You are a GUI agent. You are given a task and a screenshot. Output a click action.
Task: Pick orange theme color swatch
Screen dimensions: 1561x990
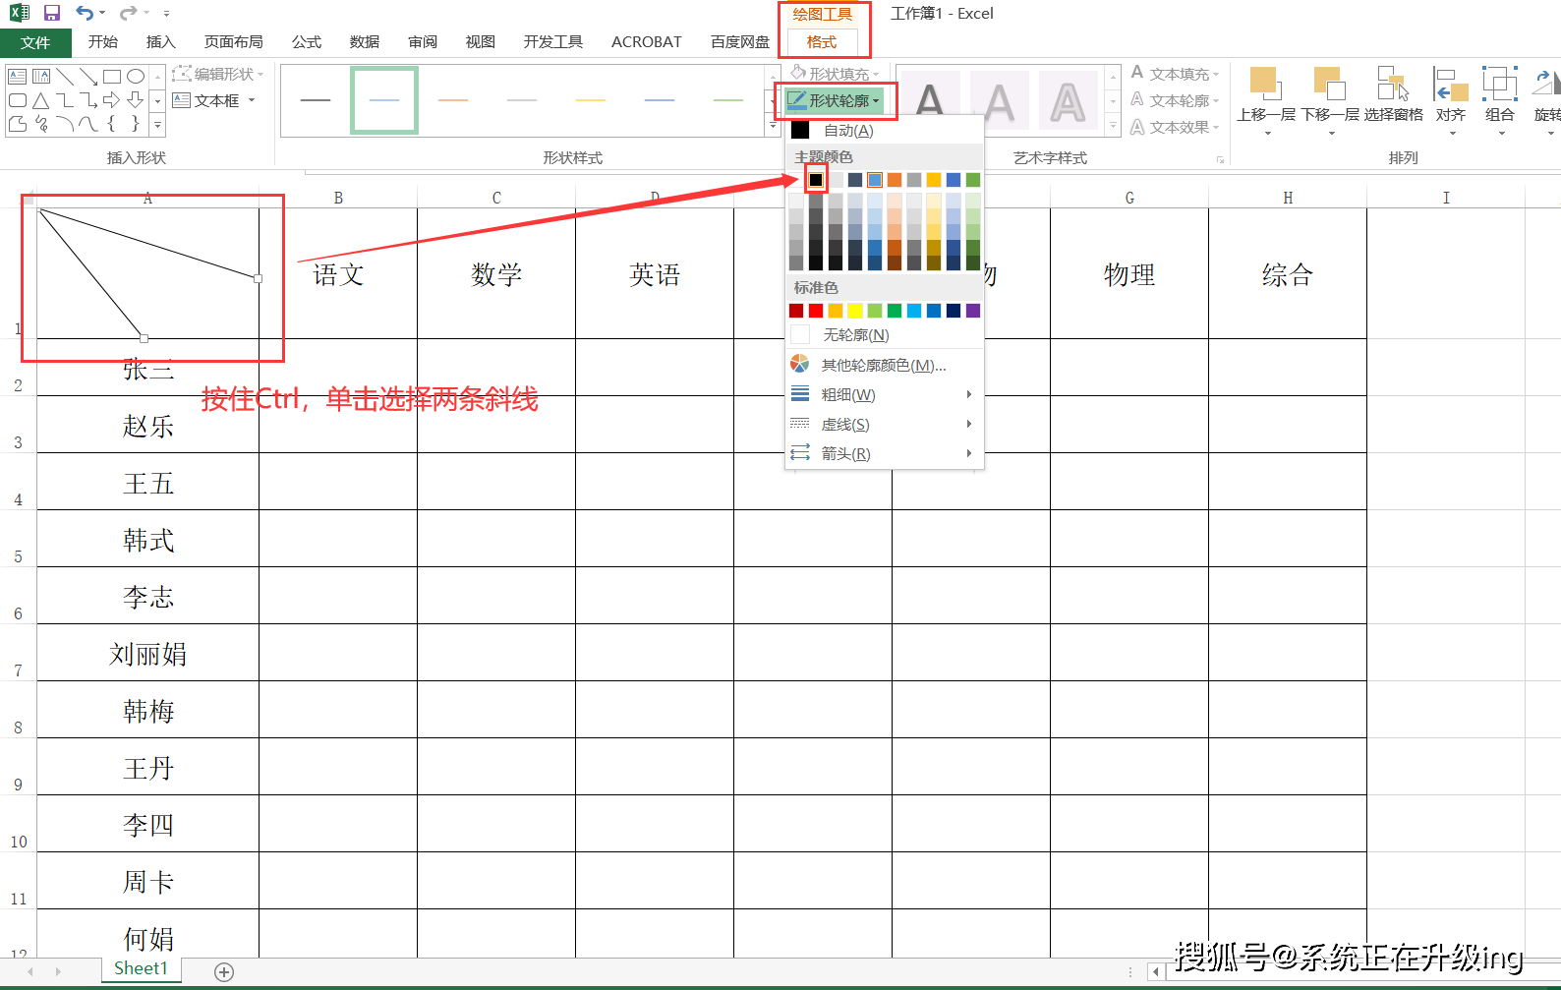[895, 180]
